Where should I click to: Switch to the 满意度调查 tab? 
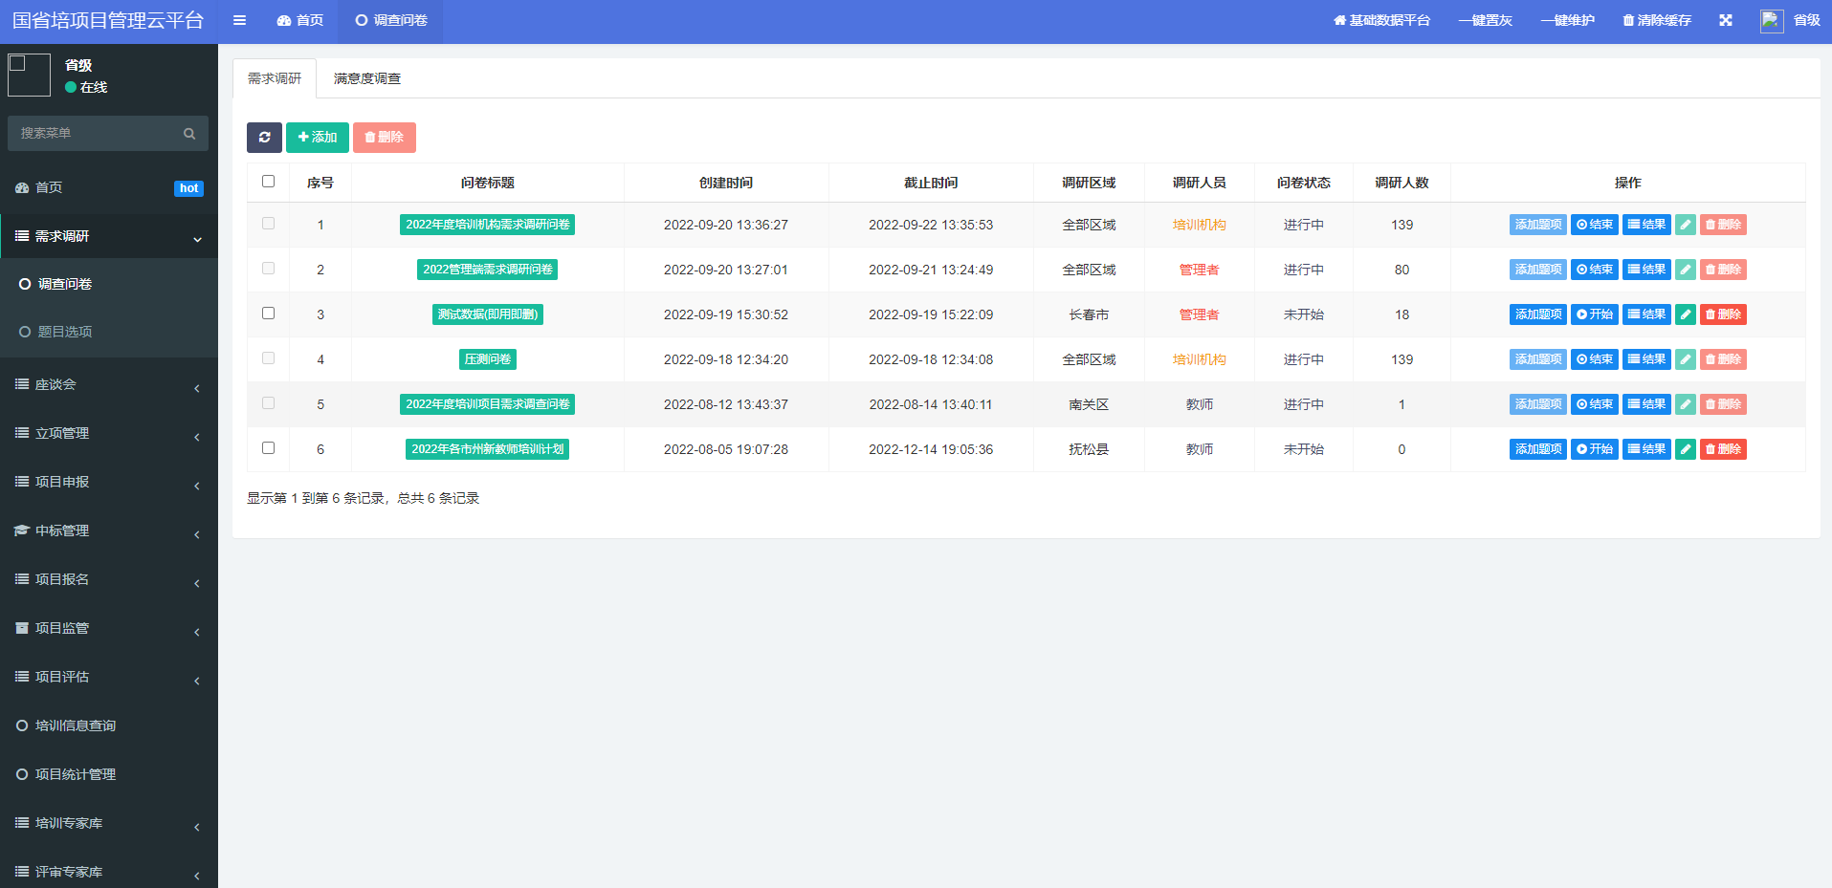click(x=366, y=78)
